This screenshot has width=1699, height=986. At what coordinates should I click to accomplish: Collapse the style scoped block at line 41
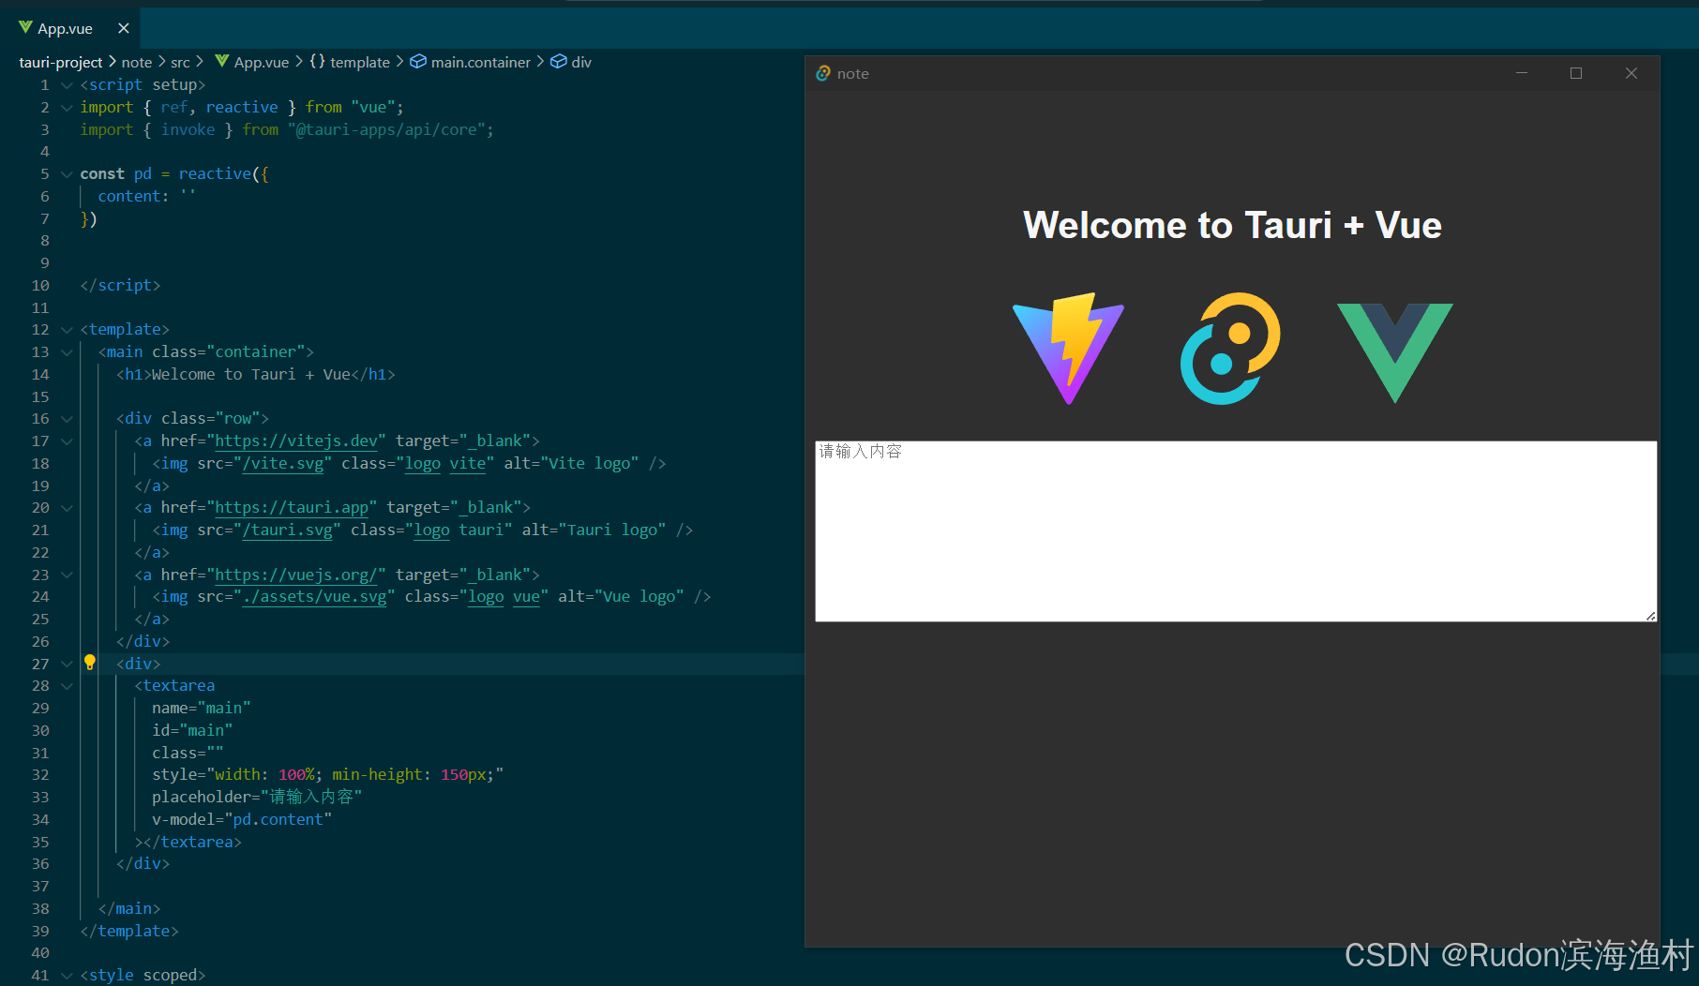coord(67,975)
